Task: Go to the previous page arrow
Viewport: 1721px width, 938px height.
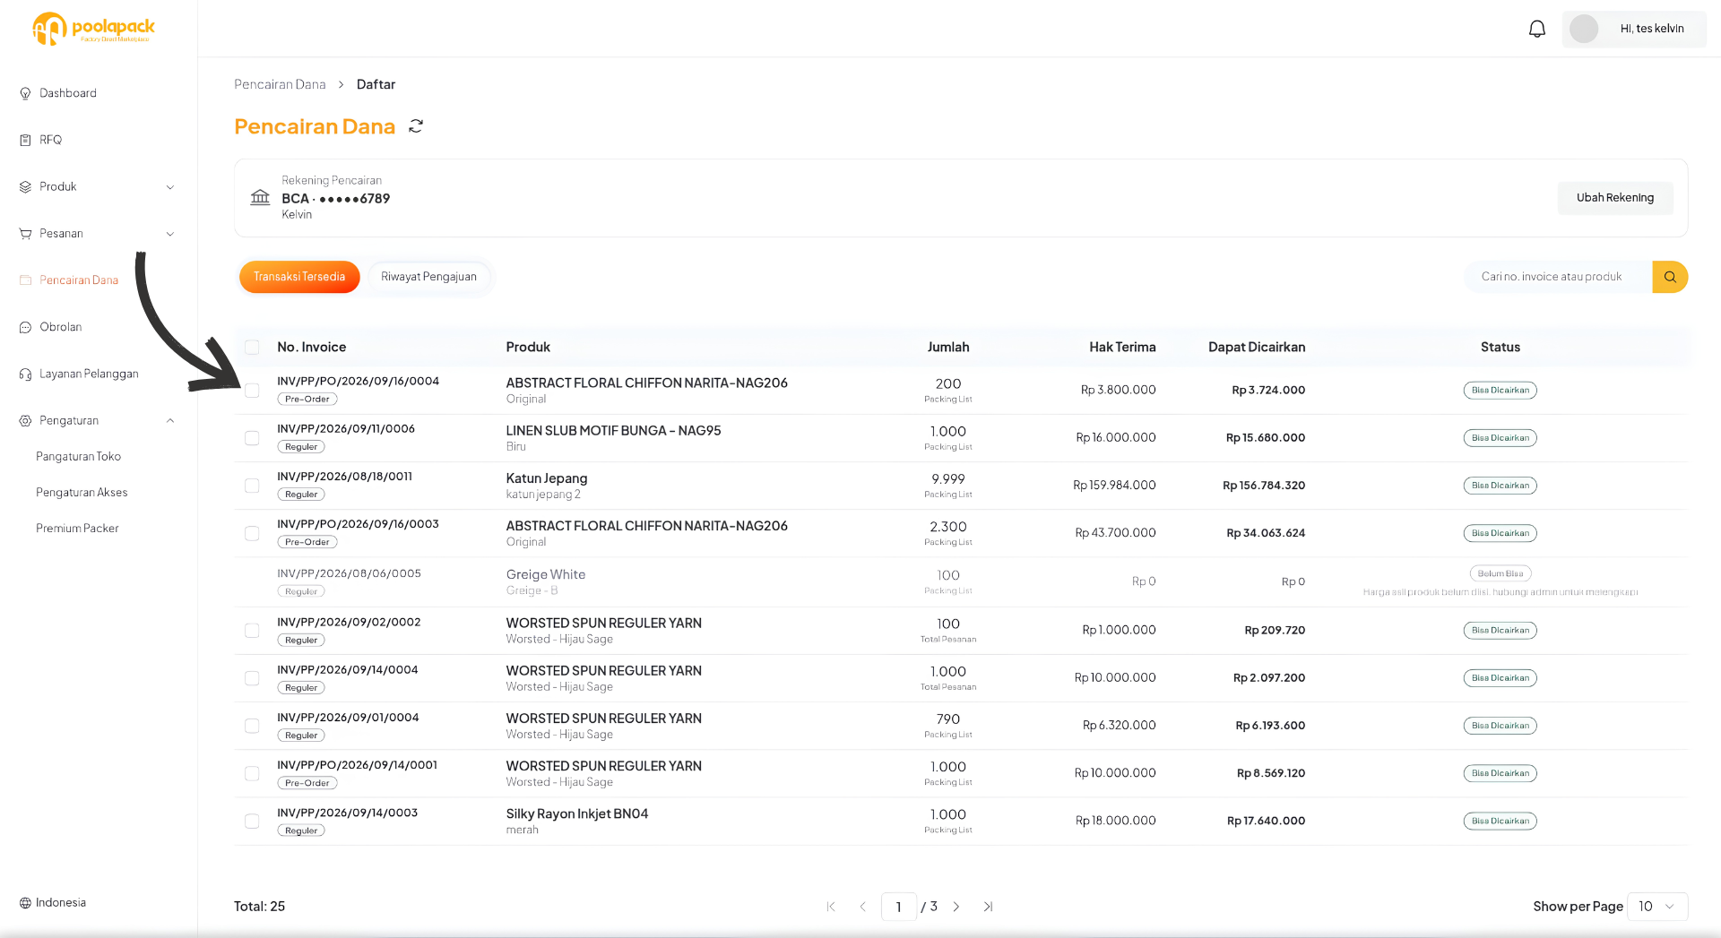Action: pos(863,907)
